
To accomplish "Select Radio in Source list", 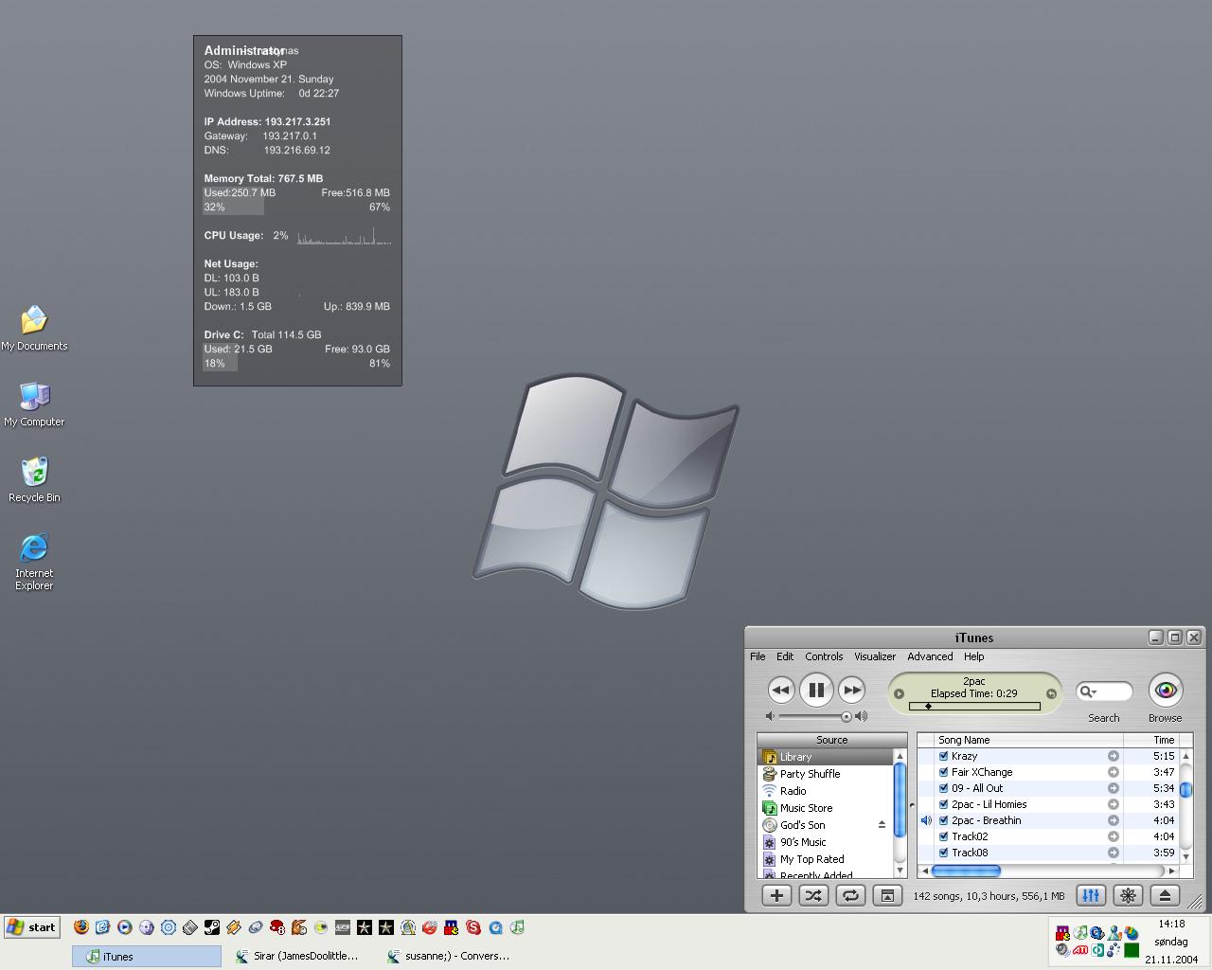I will click(x=826, y=791).
